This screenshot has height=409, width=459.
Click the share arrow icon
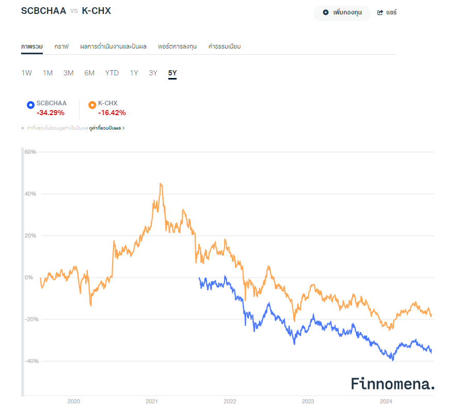[381, 12]
